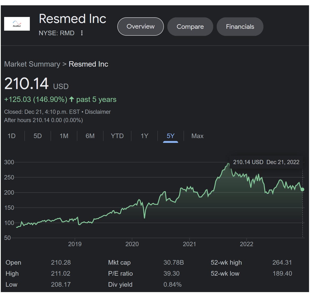View the YTD chart range
Screen dimensions: 313x295
coord(117,136)
